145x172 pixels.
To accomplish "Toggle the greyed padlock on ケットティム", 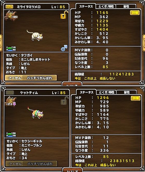I will pyautogui.click(x=65, y=101).
